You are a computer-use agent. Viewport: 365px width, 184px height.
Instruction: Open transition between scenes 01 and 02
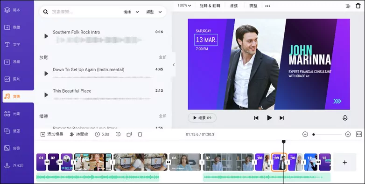pos(47,162)
